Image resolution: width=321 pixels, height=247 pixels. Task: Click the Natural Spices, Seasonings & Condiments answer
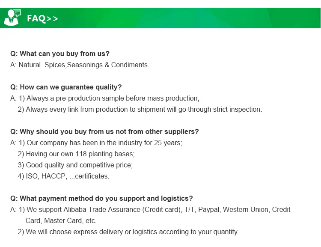coord(84,65)
